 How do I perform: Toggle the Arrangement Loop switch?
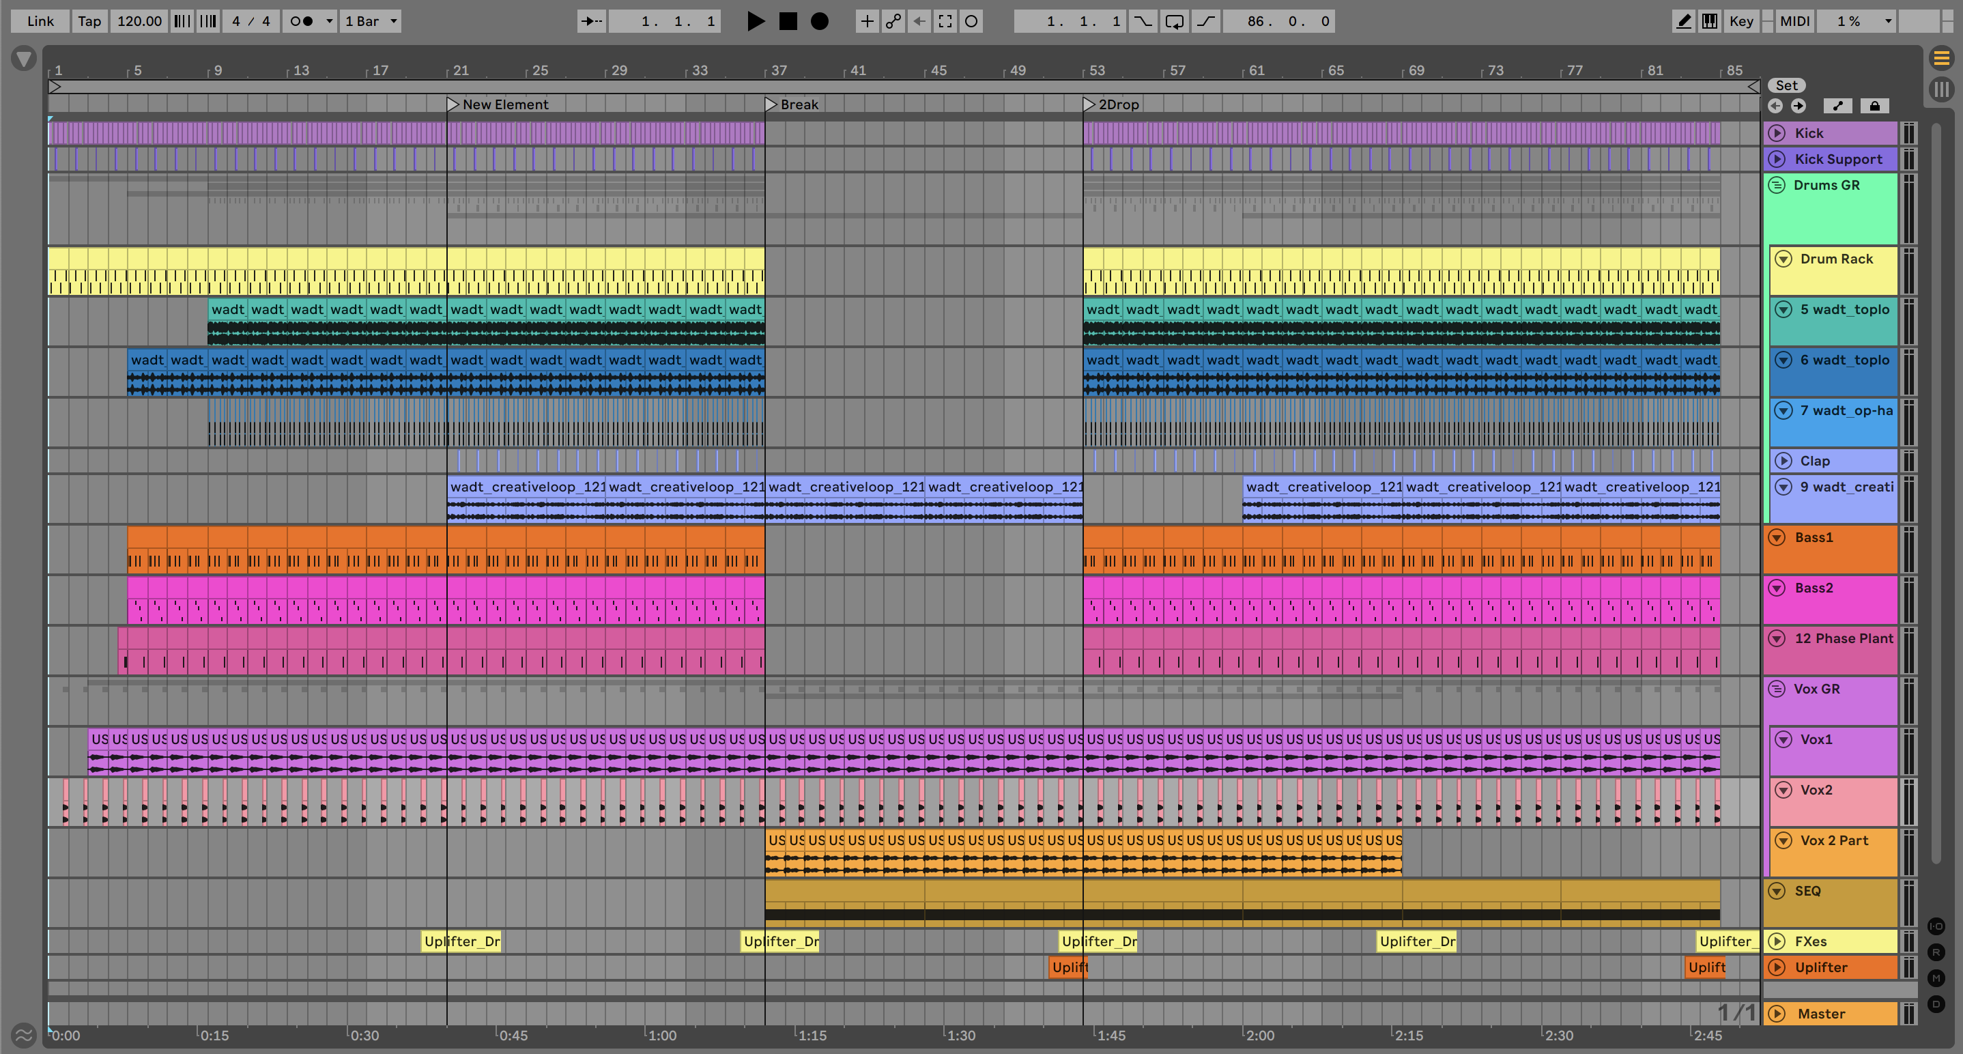[1174, 21]
